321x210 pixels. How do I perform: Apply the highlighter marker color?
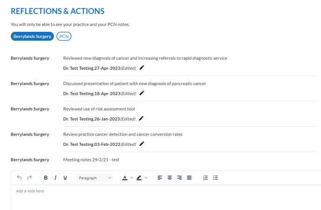pos(139,178)
